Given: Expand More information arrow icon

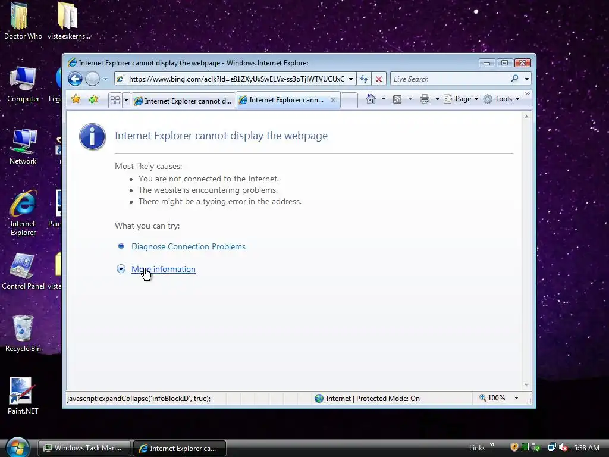Looking at the screenshot, I should click(121, 269).
